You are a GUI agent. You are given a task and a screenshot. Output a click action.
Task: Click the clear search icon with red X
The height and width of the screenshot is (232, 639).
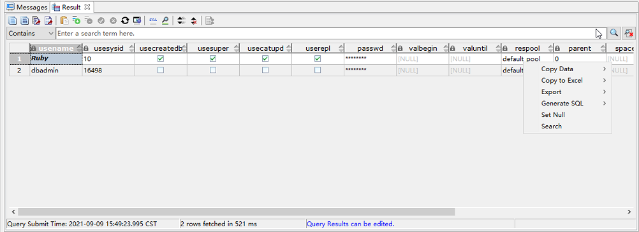(x=628, y=33)
